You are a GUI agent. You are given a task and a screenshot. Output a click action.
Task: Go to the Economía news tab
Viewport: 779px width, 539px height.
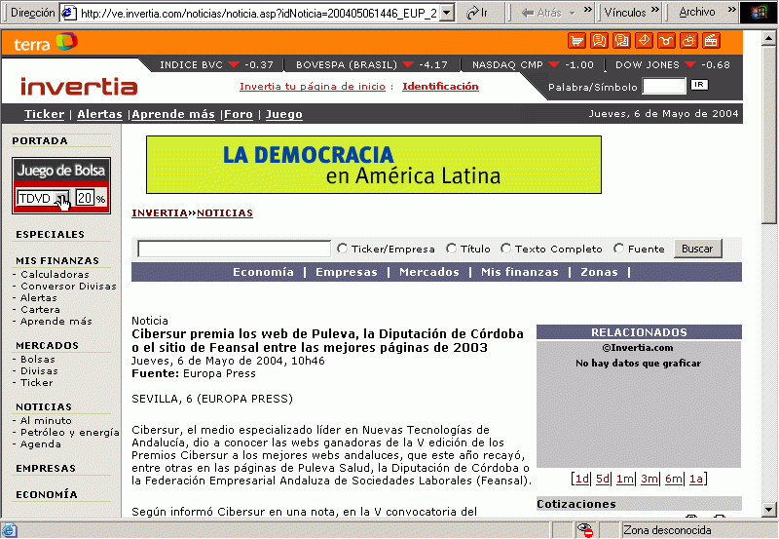[x=263, y=272]
